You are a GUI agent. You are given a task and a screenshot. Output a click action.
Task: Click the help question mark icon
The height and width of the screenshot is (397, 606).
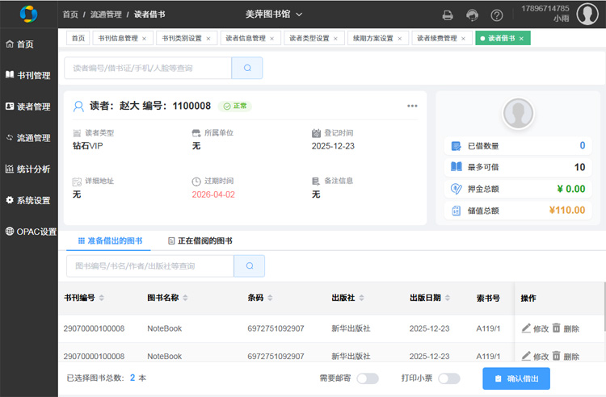coord(497,15)
